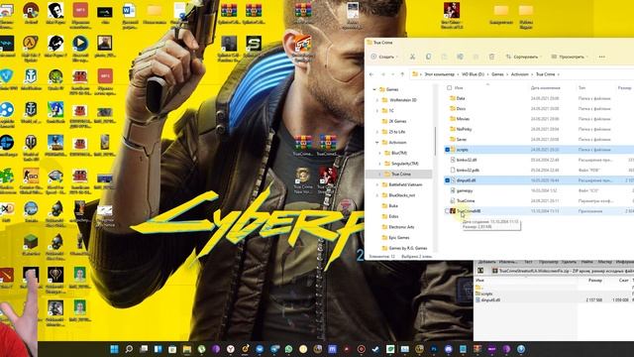The width and height of the screenshot is (634, 357).
Task: Sort by the Имя column header
Action: pos(459,88)
